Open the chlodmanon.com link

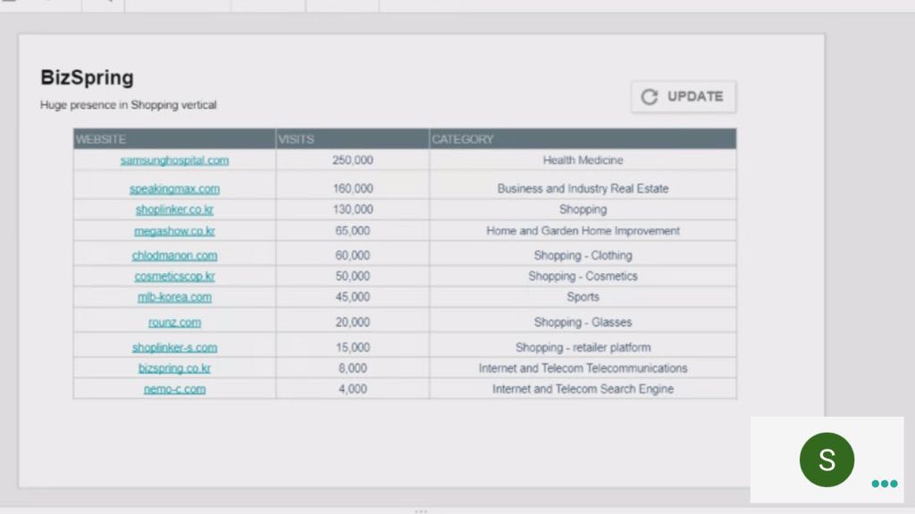click(174, 255)
